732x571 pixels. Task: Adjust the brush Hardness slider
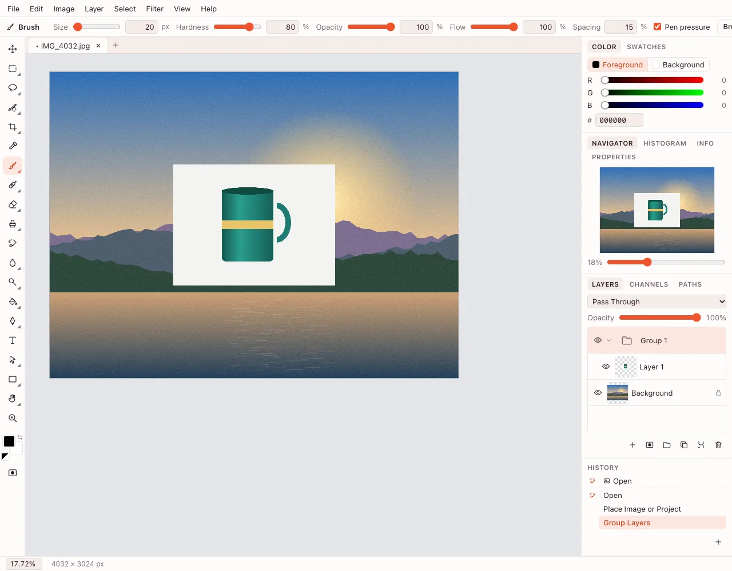[x=237, y=27]
